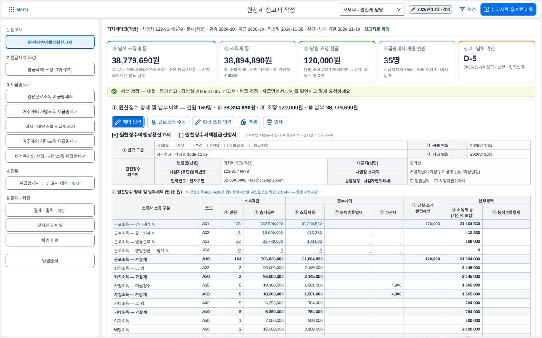The width and height of the screenshot is (542, 338).
Task: Toggle the 매월 checkbox
Action: pyautogui.click(x=158, y=146)
